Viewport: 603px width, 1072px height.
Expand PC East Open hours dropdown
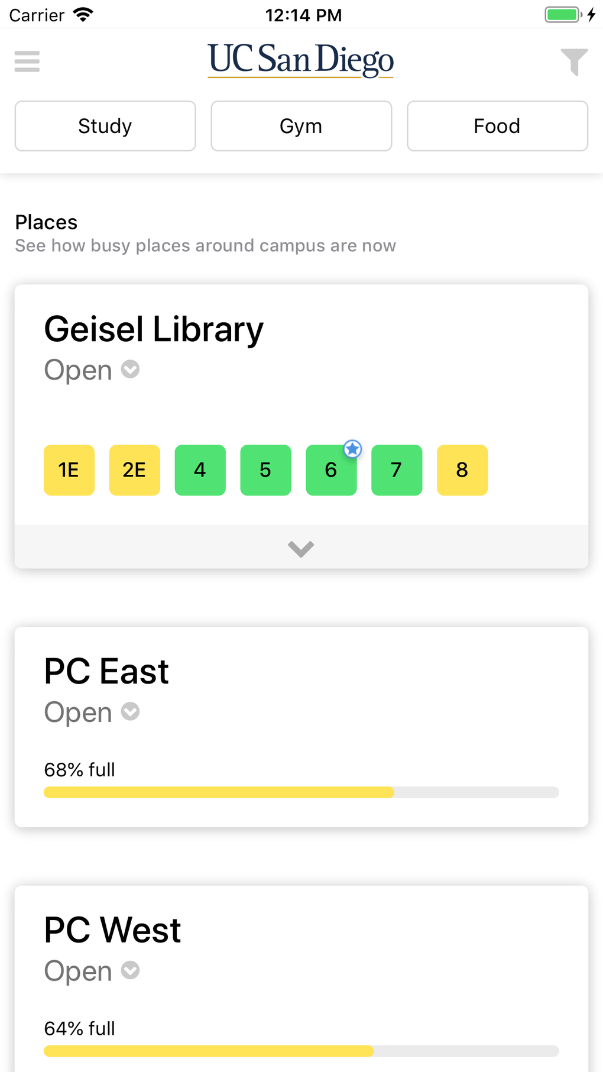click(130, 712)
